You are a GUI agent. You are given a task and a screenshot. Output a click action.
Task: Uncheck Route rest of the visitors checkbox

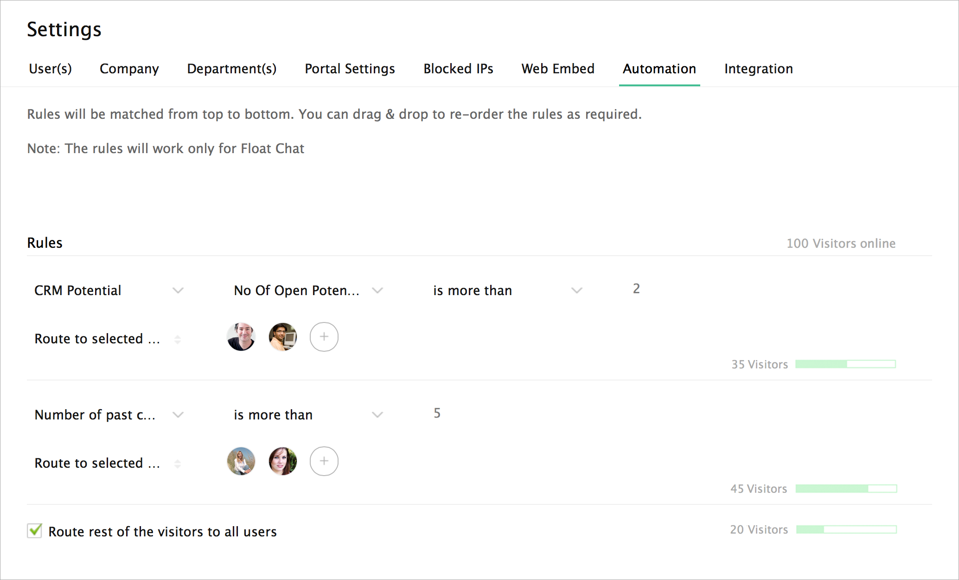[35, 530]
